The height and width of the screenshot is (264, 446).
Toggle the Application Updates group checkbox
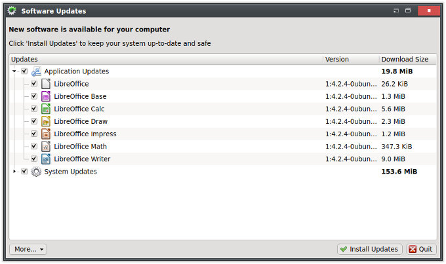[24, 71]
